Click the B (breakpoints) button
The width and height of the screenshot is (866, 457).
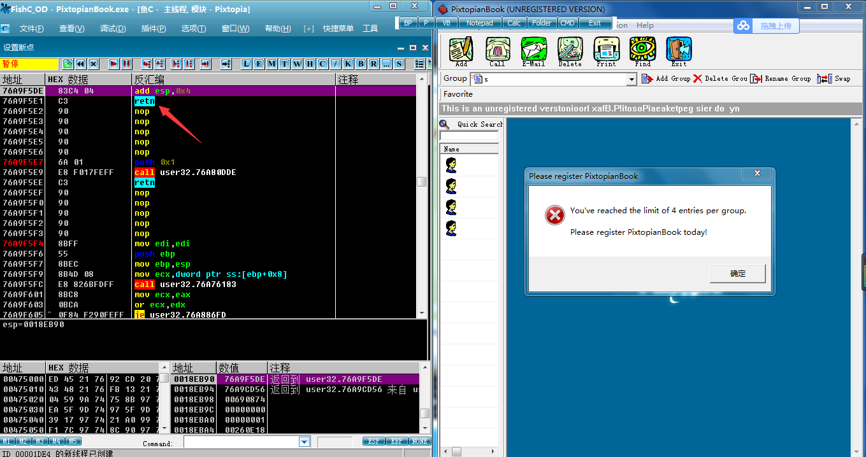click(361, 64)
